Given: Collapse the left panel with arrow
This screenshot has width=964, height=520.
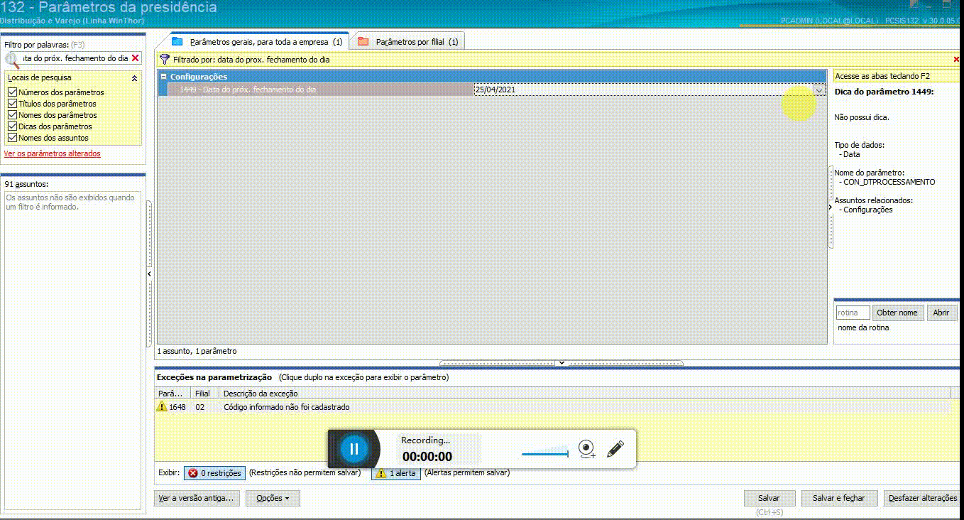Looking at the screenshot, I should click(x=149, y=273).
